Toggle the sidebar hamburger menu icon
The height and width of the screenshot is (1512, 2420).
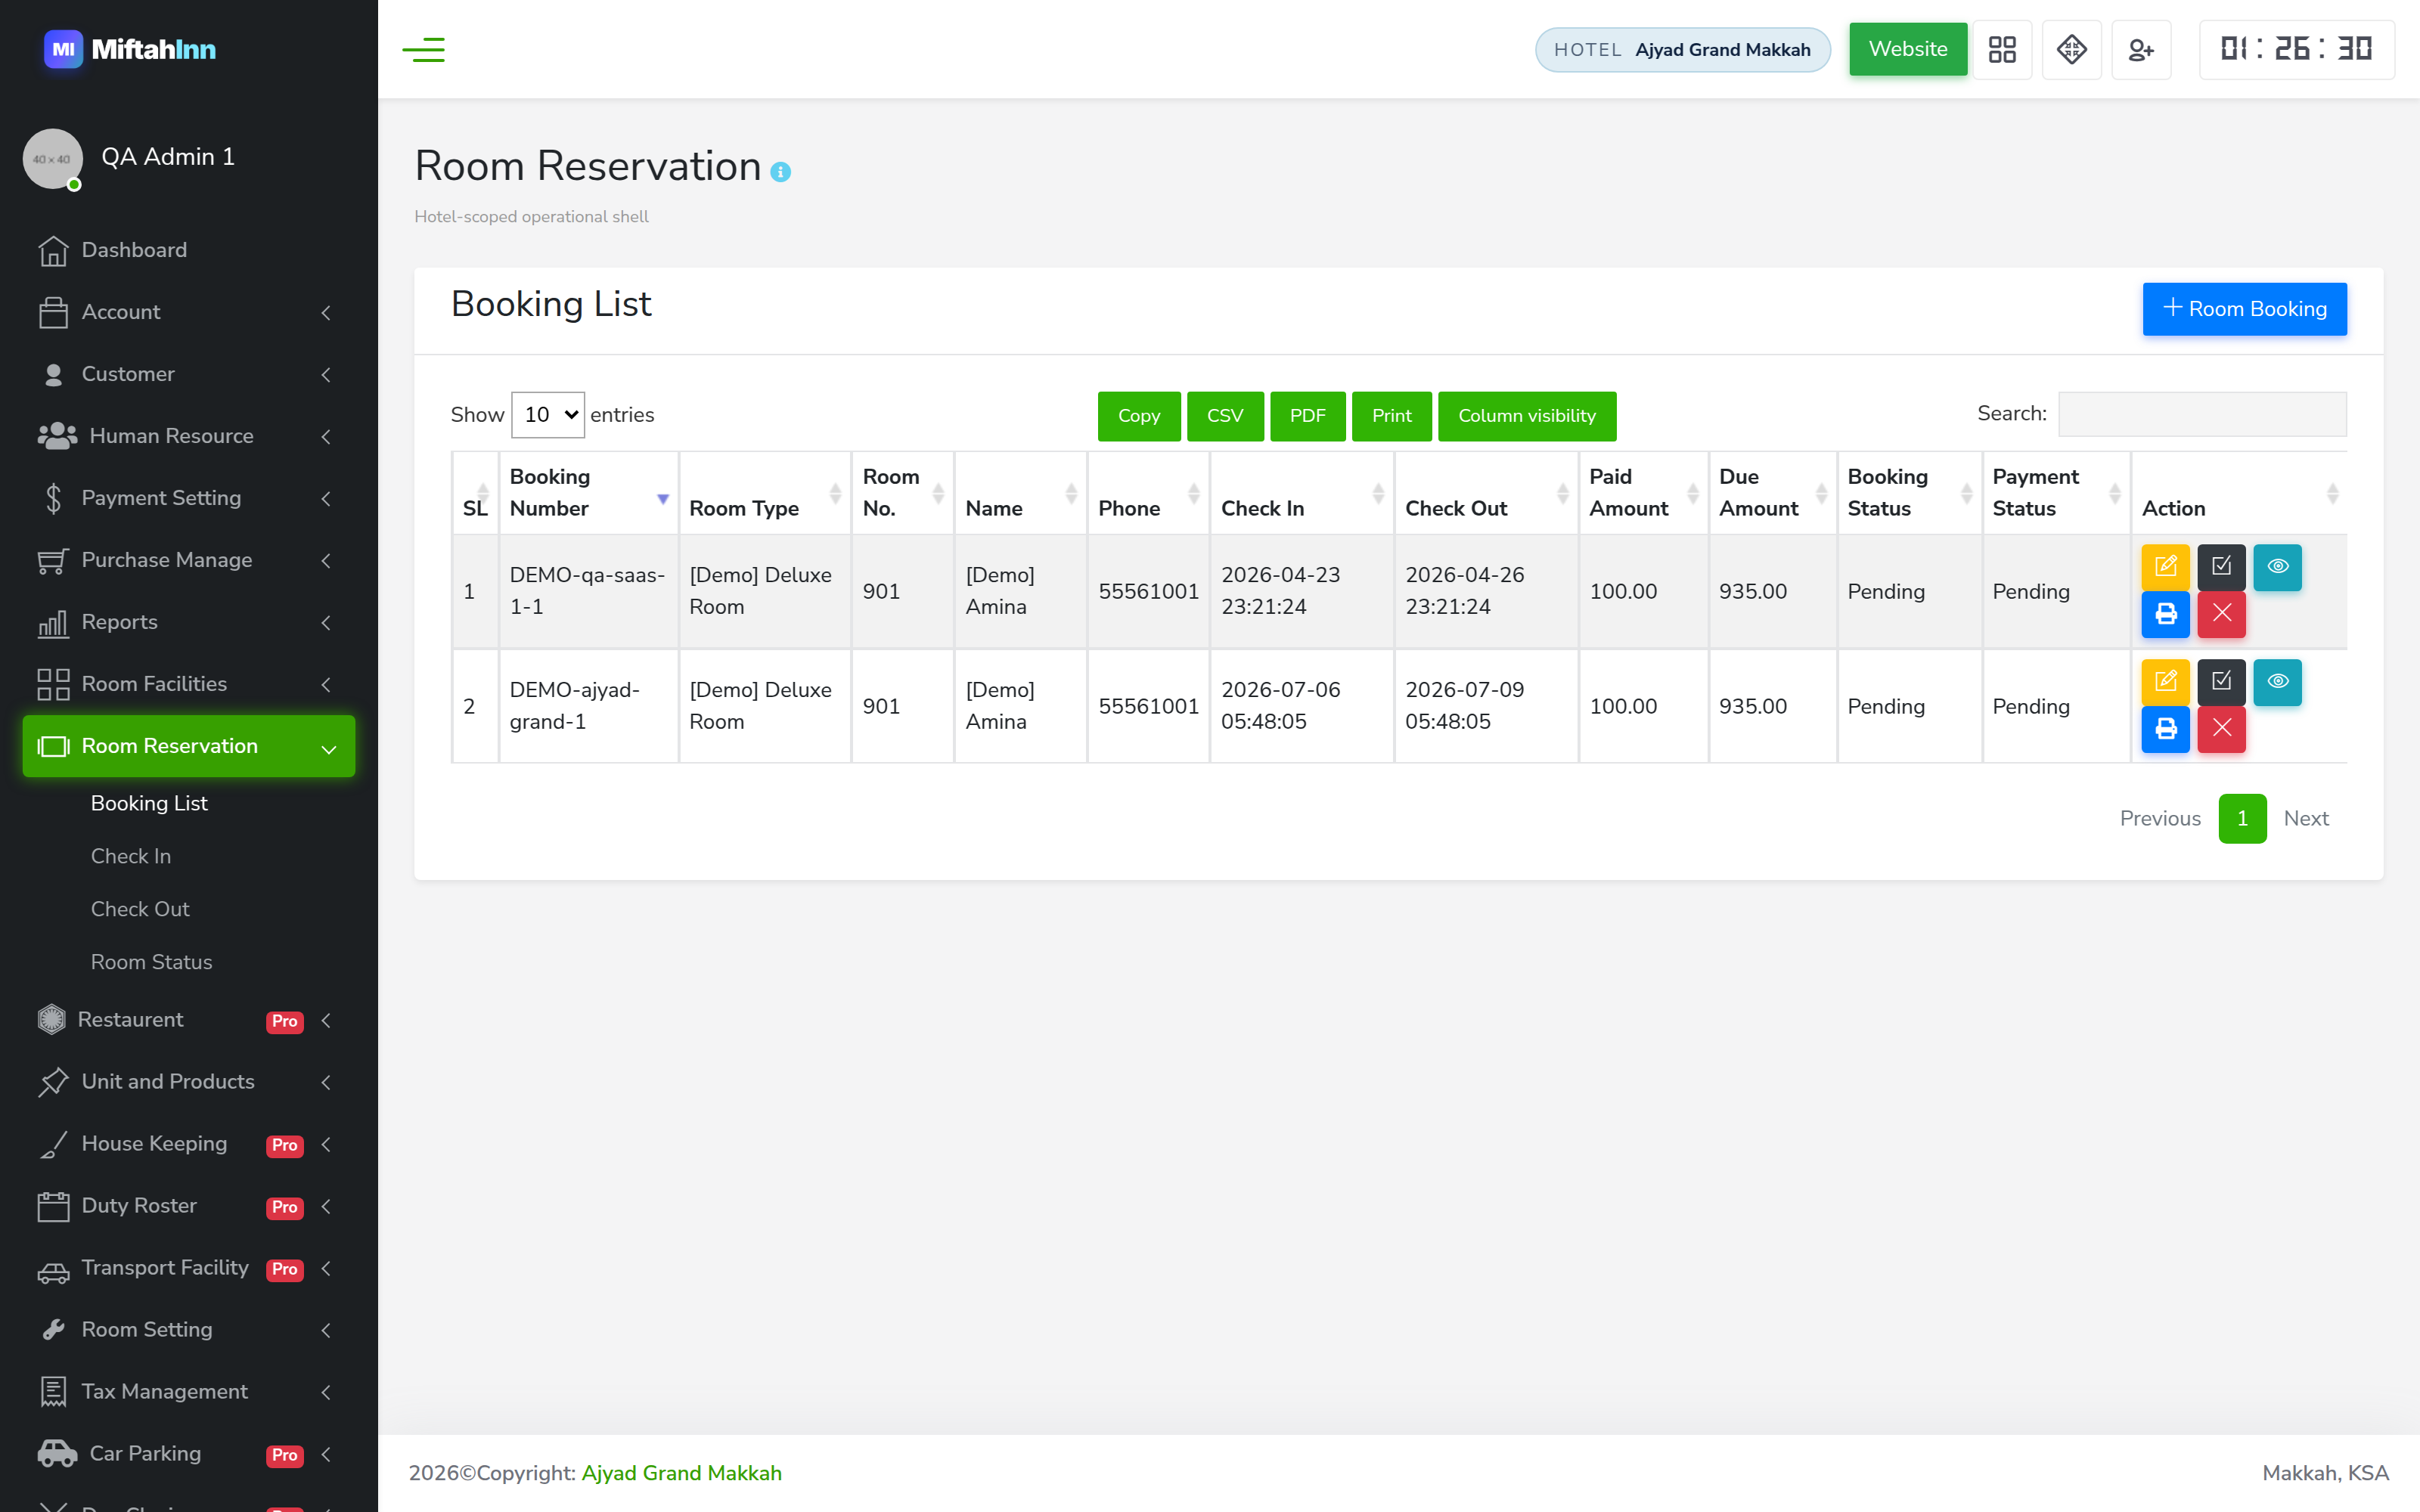[423, 49]
